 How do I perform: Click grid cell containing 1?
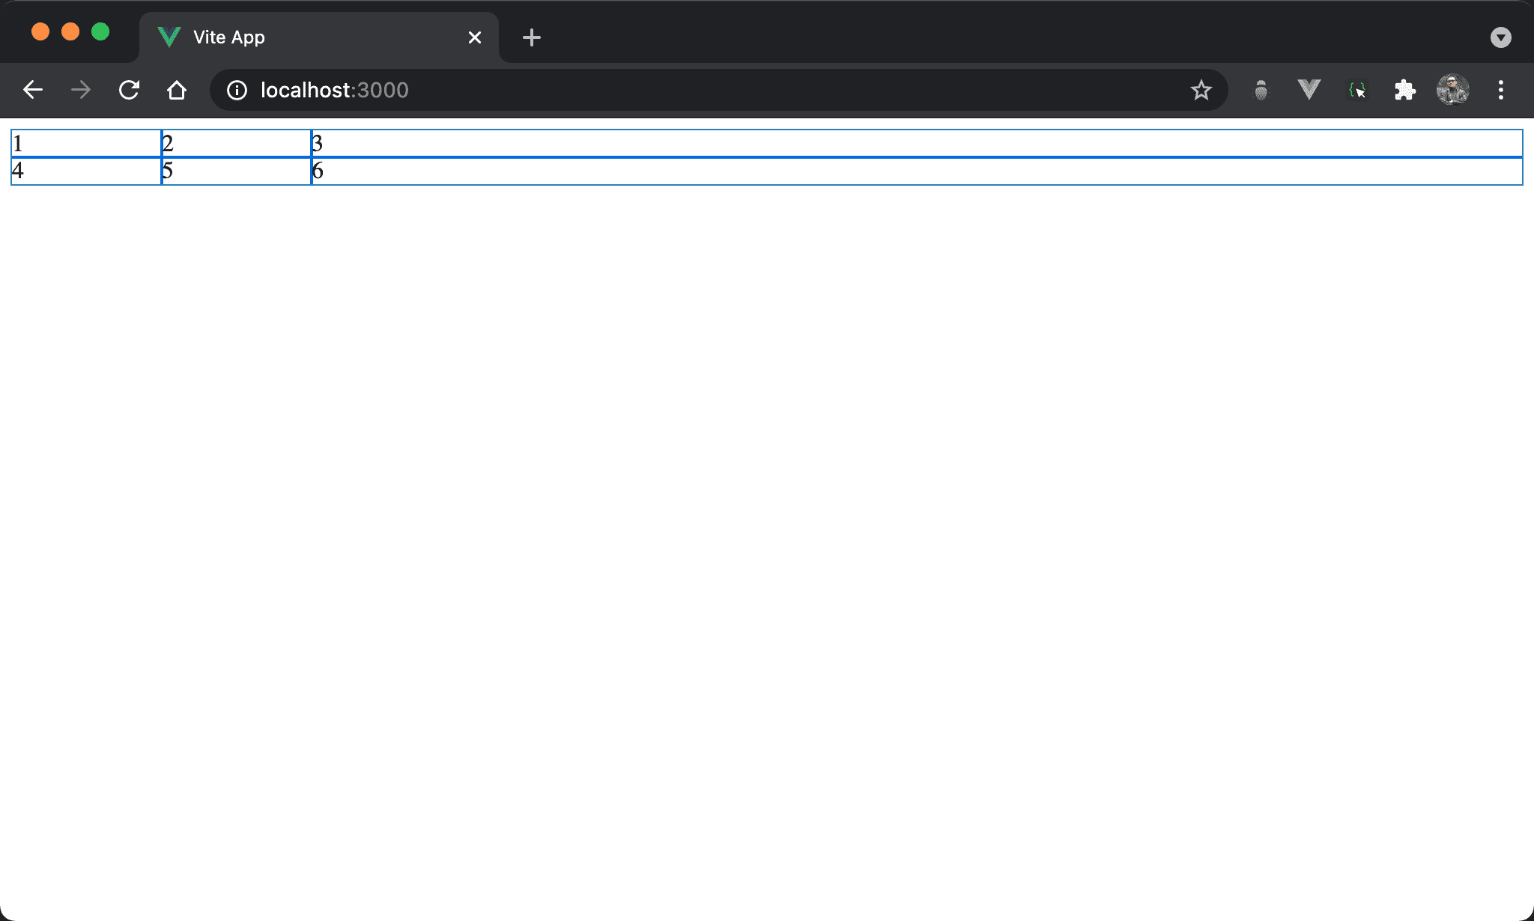click(x=86, y=143)
